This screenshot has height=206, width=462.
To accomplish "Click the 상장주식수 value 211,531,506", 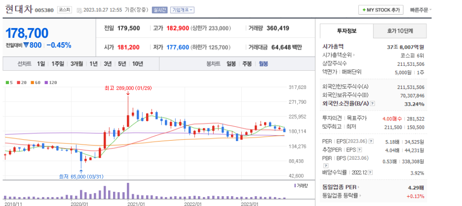I will coord(411,64).
